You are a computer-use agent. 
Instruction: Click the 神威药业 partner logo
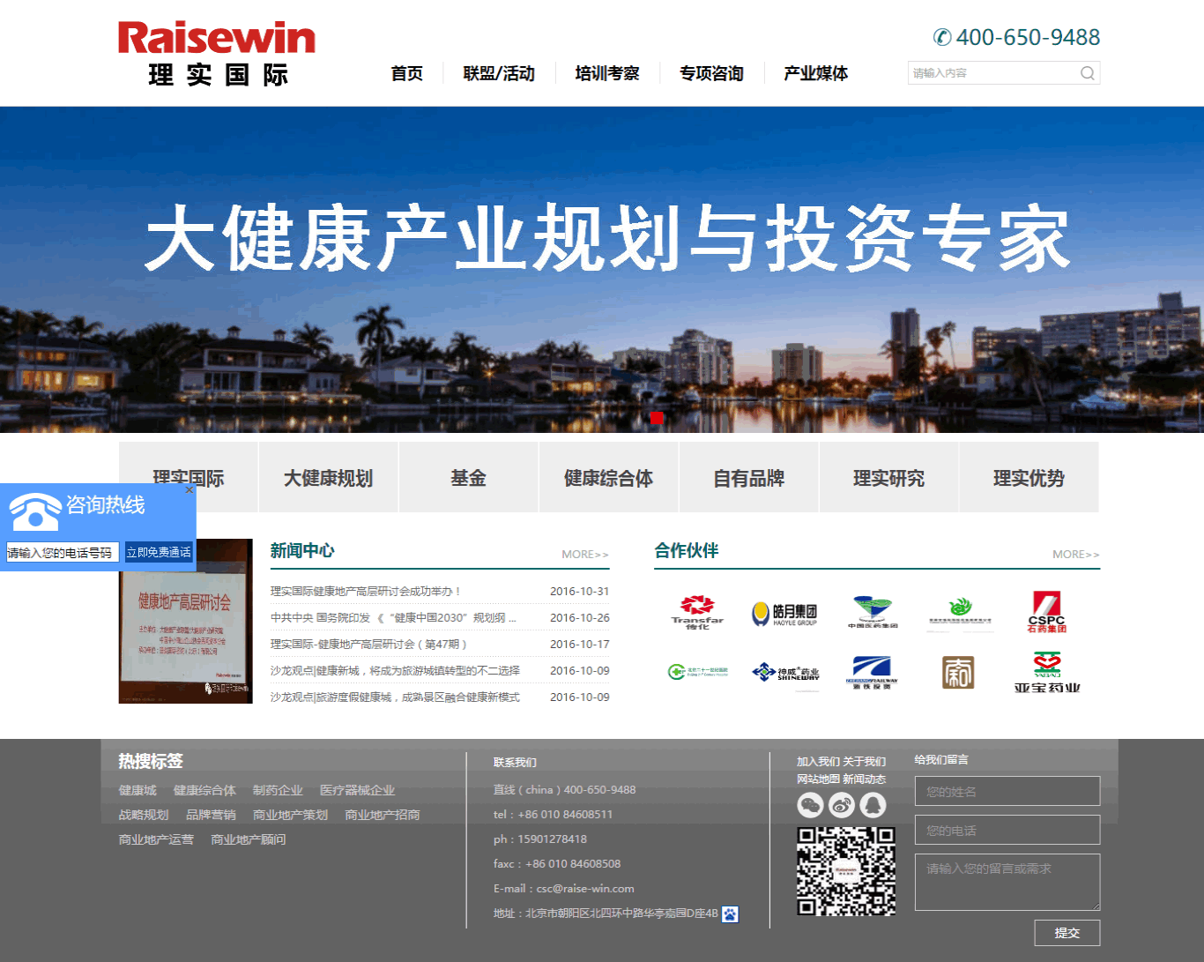[x=784, y=672]
